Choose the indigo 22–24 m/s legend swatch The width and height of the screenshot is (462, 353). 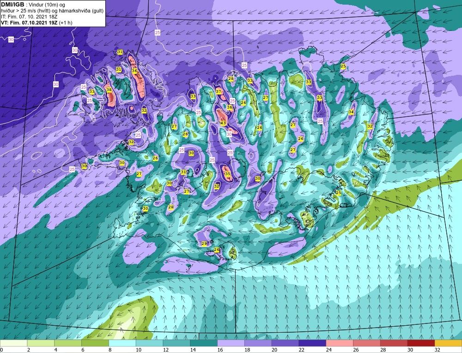[x=312, y=343]
